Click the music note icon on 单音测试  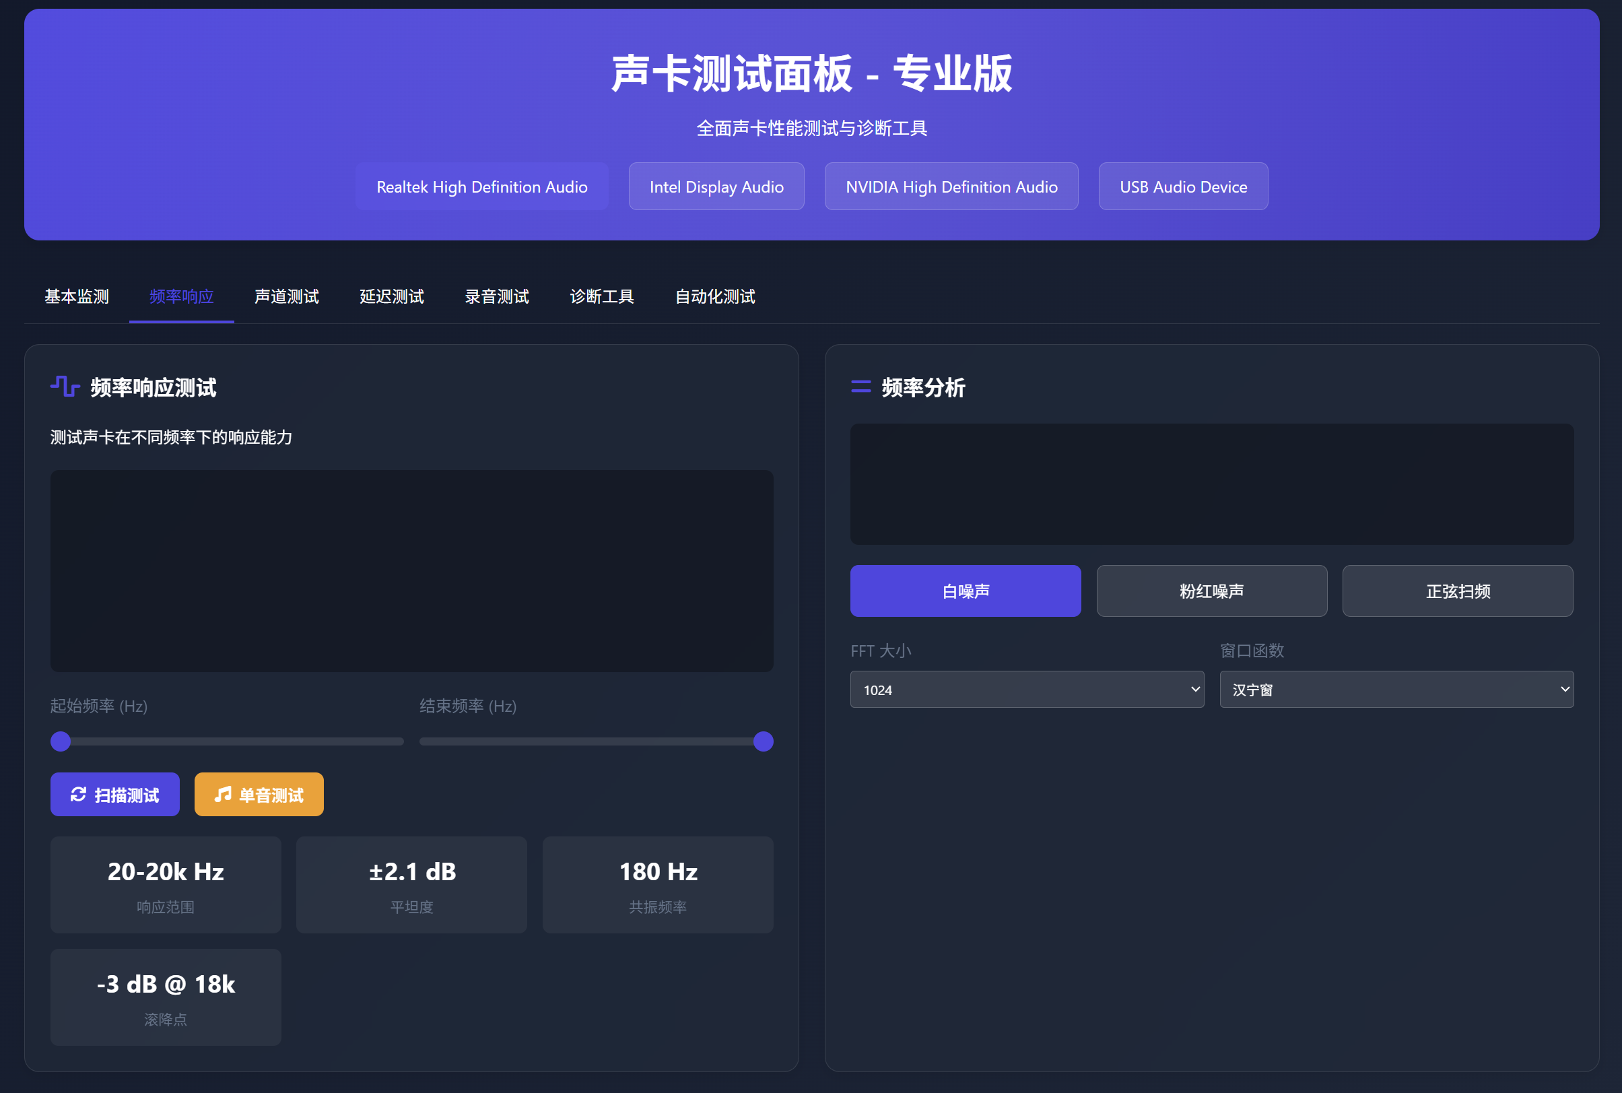tap(222, 795)
